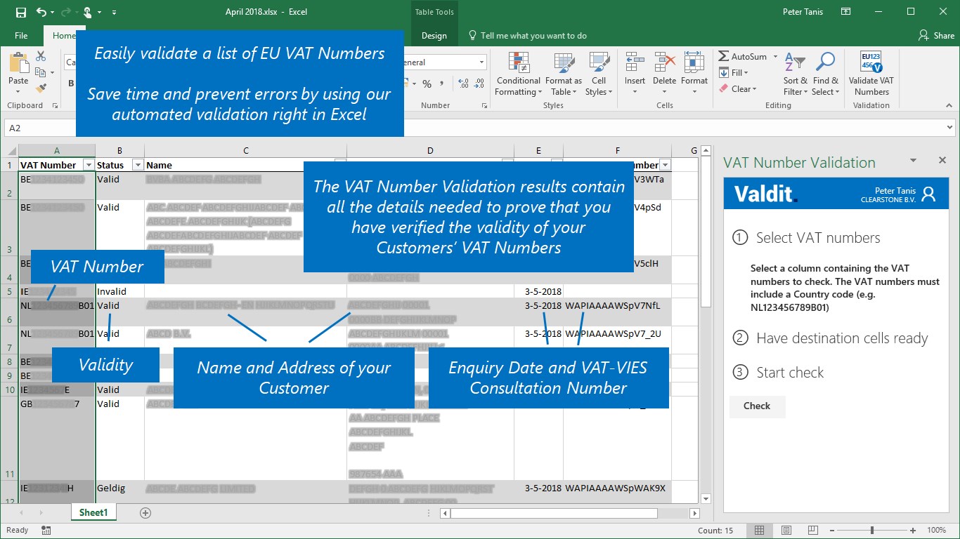Viewport: 960px width, 539px height.
Task: Click the Peter Tanis account icon in Valdit pane
Action: pyautogui.click(x=928, y=194)
